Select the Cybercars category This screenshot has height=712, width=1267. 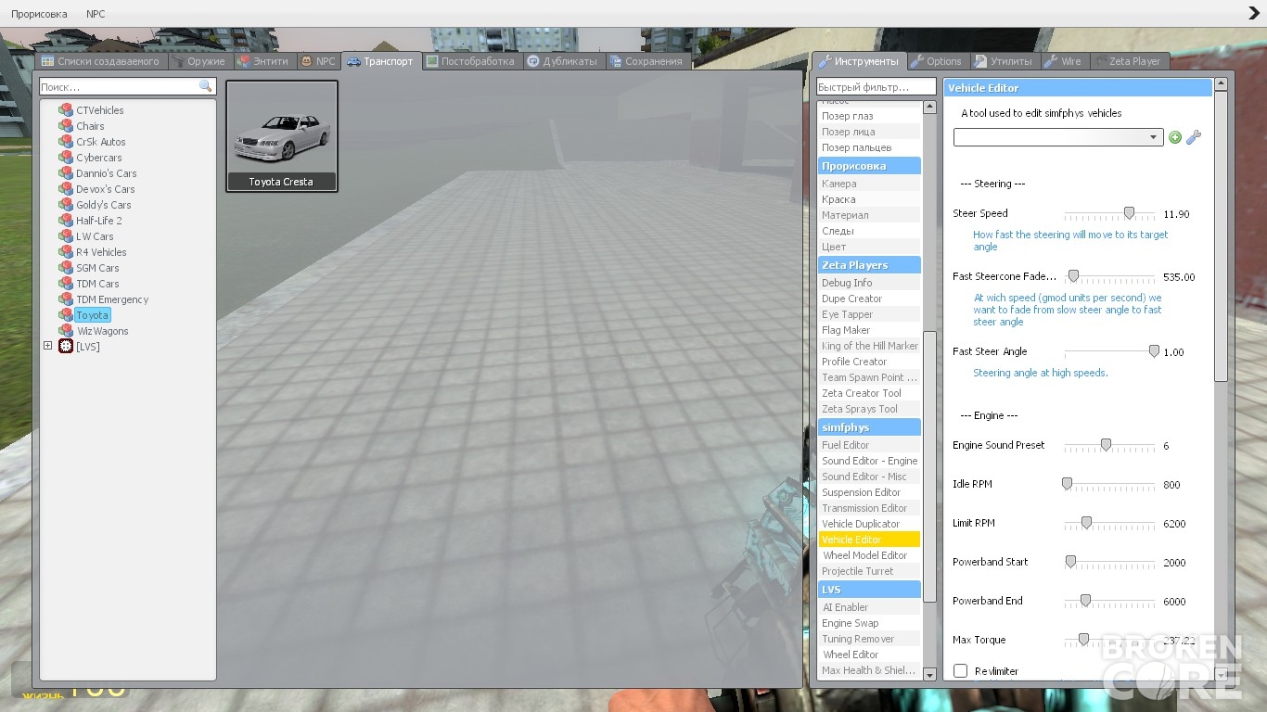[x=98, y=158]
